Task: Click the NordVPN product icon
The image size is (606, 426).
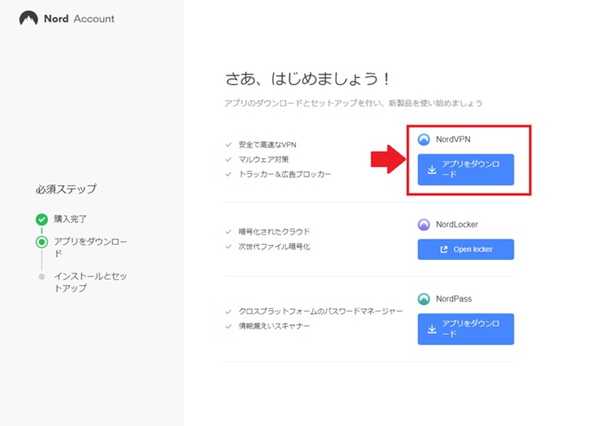Action: [x=424, y=139]
